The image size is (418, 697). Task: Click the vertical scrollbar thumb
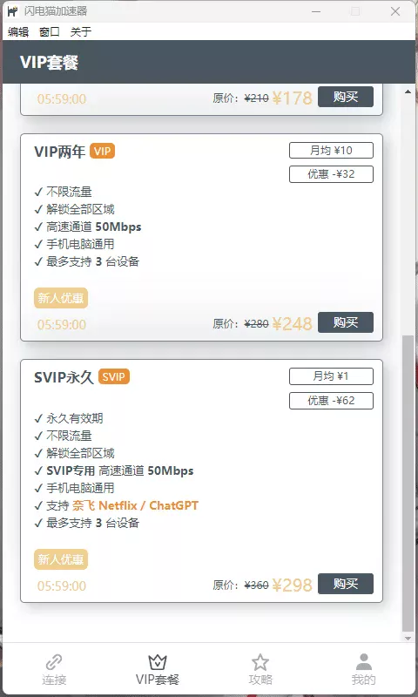coord(408,484)
